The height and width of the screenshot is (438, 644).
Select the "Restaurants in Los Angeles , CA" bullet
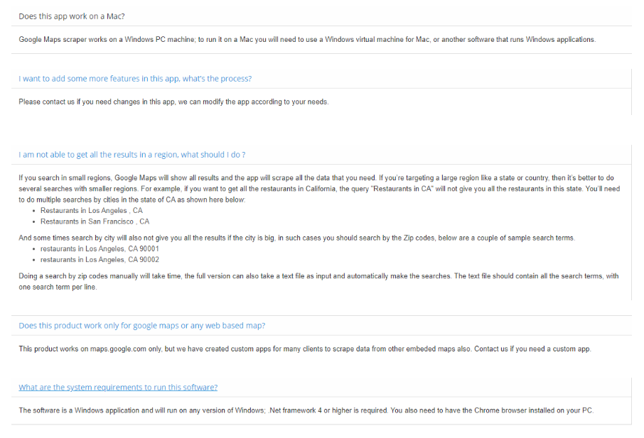click(x=91, y=211)
